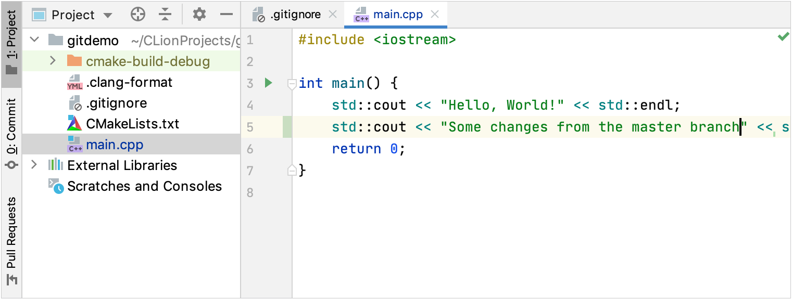This screenshot has width=792, height=300.
Task: Close the .gitignore editor tab
Action: click(x=333, y=15)
